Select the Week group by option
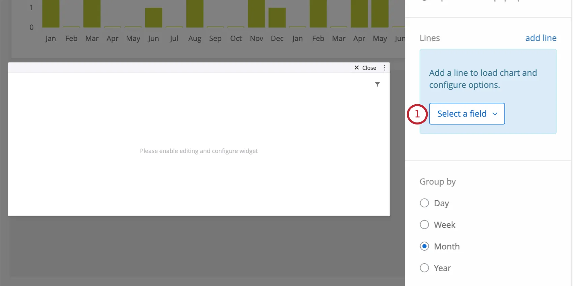Screen dimensions: 573x286 pyautogui.click(x=424, y=225)
